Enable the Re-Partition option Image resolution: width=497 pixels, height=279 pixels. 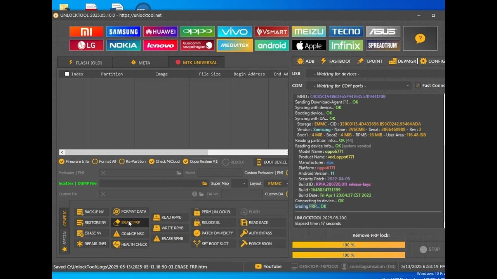(x=132, y=162)
